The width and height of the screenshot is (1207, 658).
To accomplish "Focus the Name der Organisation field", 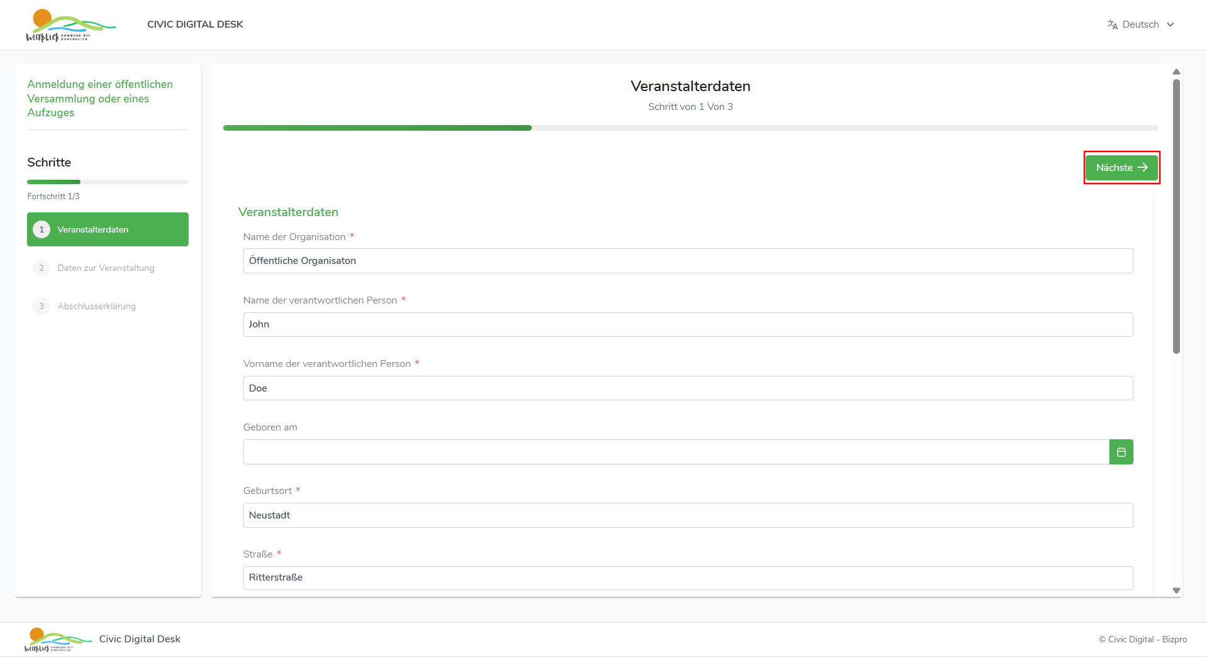I will click(x=688, y=261).
